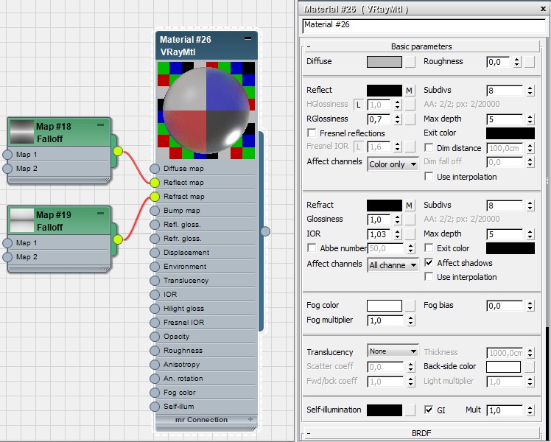
Task: Collapse the Map #19 Falloff node
Action: (x=100, y=214)
